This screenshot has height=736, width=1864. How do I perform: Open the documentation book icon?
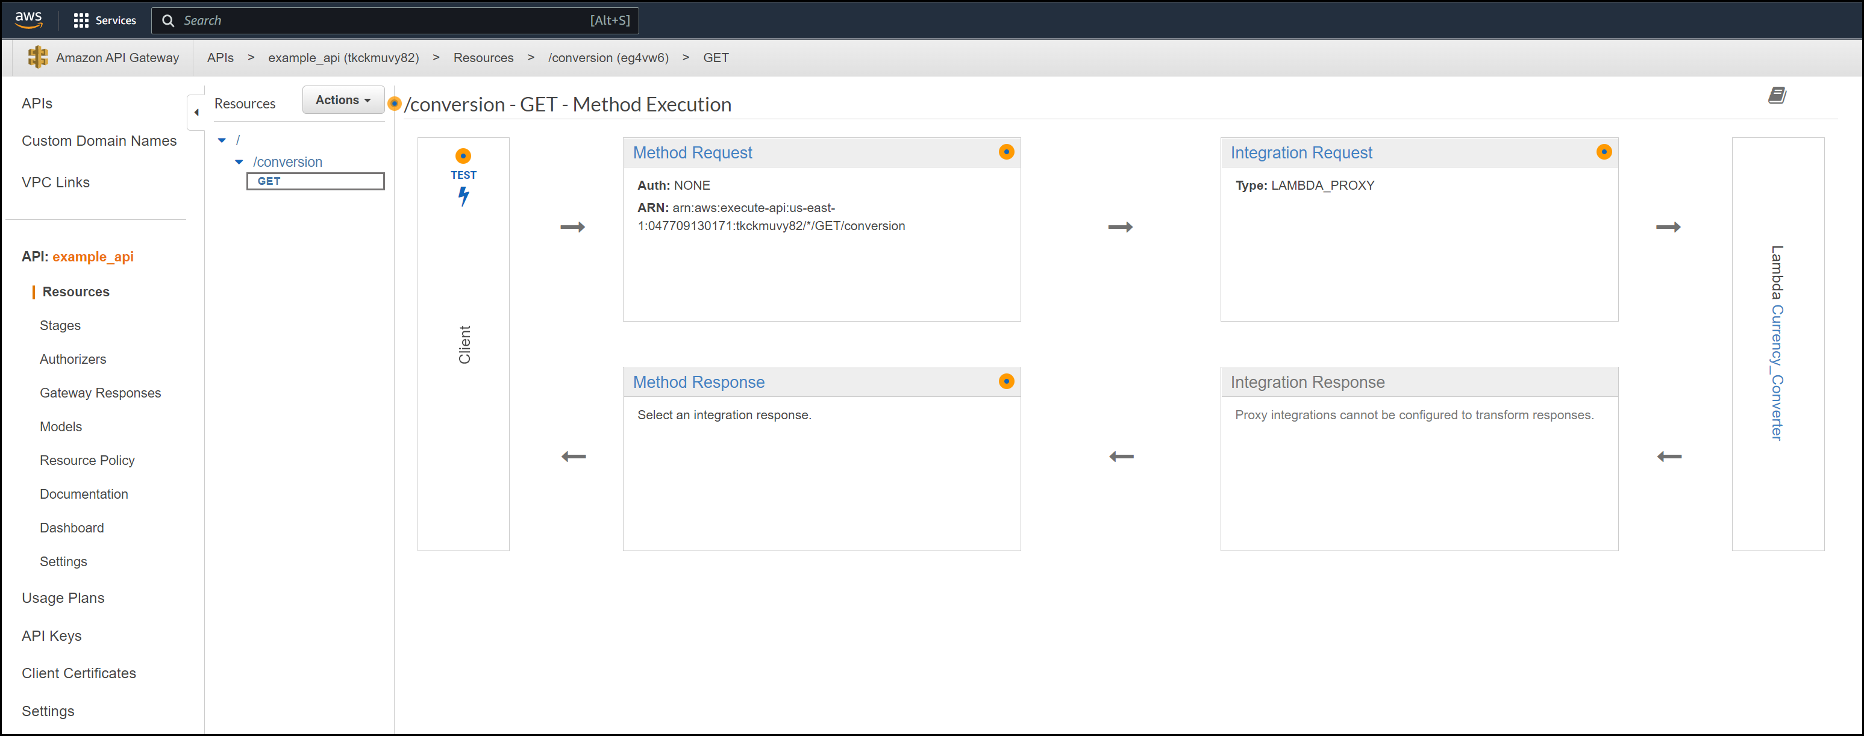pyautogui.click(x=1777, y=95)
